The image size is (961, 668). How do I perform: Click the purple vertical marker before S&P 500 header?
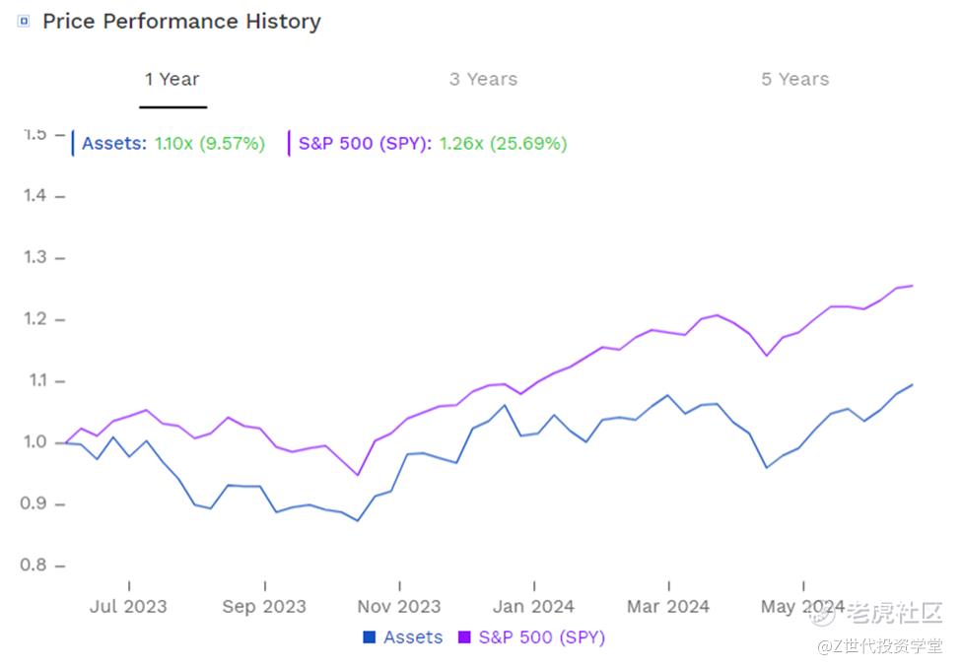pyautogui.click(x=289, y=144)
